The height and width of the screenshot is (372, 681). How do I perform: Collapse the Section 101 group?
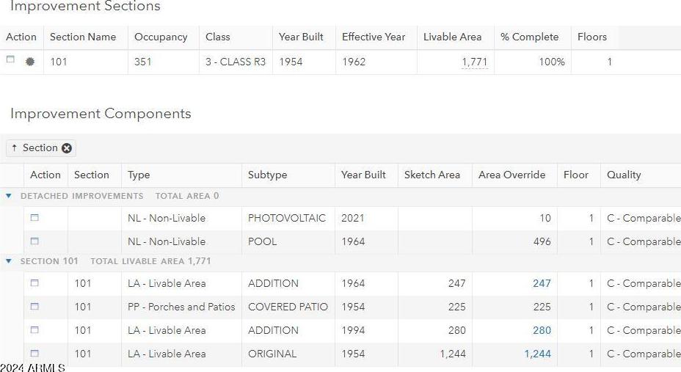8,261
